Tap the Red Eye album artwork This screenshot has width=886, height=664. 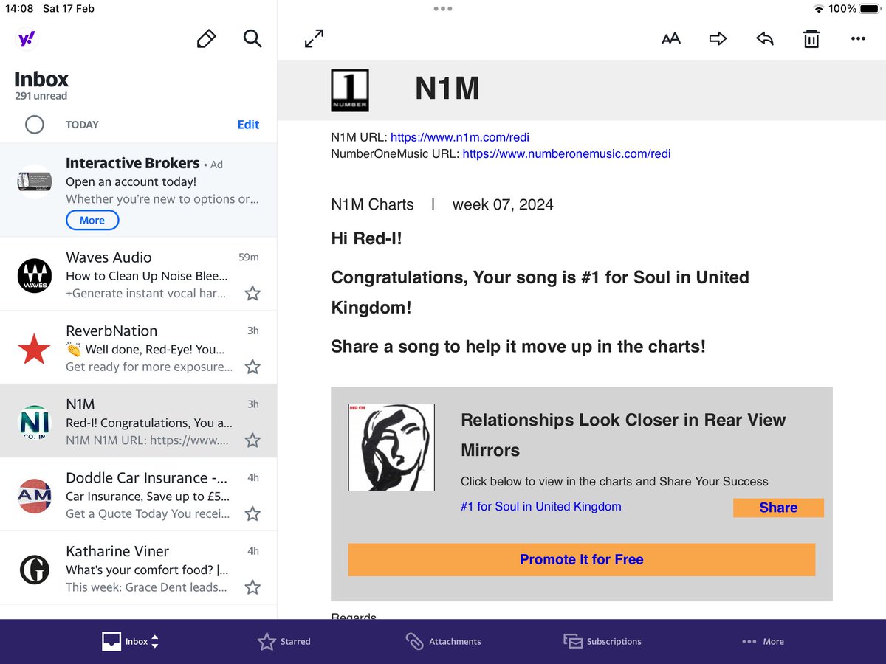(x=391, y=448)
